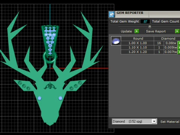The width and height of the screenshot is (180, 135).
Task: Select the ornament on the deer's forehead
Action: tap(50, 86)
